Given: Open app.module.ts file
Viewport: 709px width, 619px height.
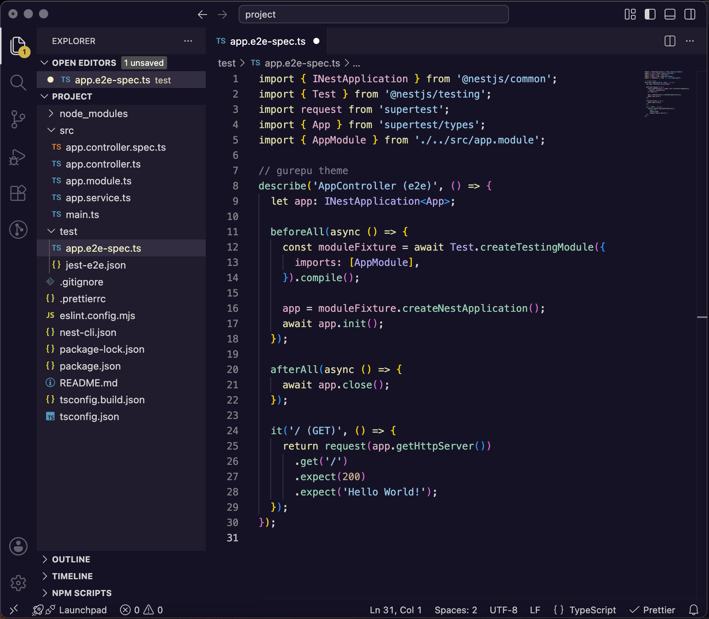Looking at the screenshot, I should coord(121,181).
